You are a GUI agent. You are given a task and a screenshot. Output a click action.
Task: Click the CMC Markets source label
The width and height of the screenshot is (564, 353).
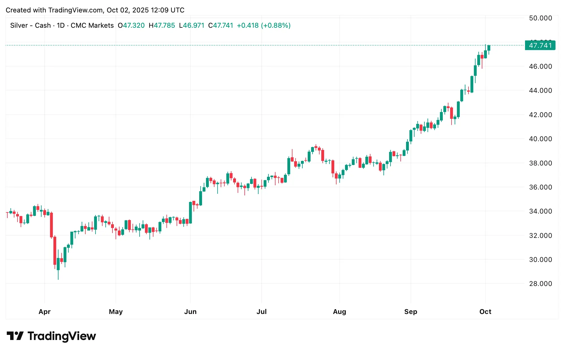pos(92,25)
